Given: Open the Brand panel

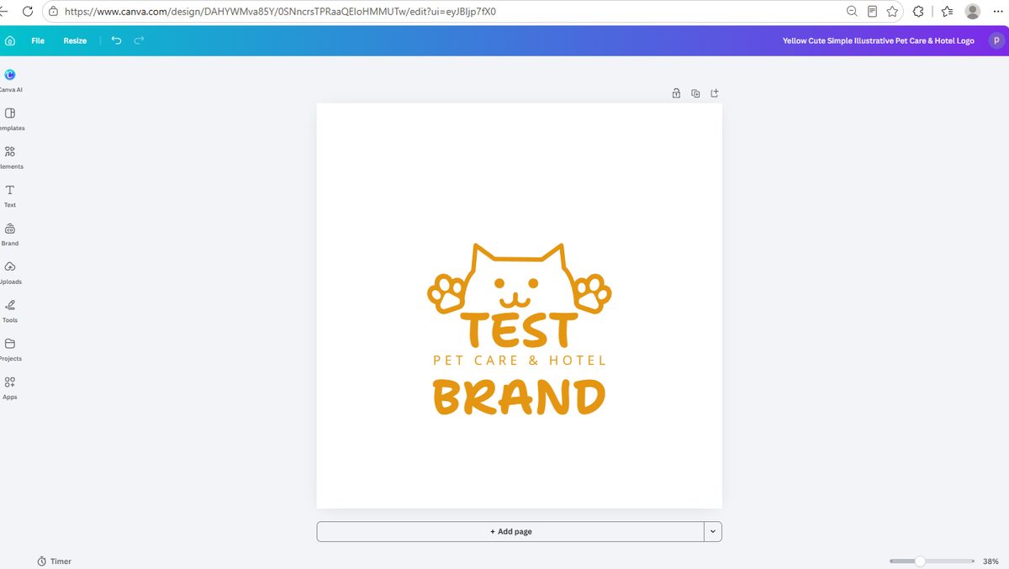Looking at the screenshot, I should (x=10, y=234).
